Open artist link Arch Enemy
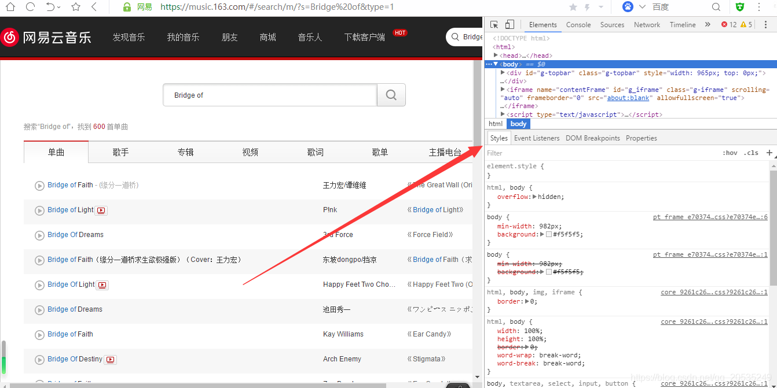This screenshot has height=388, width=777. [x=342, y=359]
